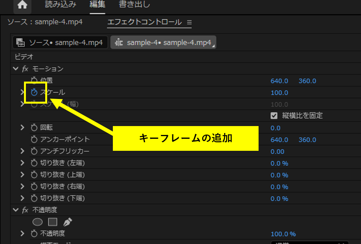Select the ellipse mask tool under 不透明度
This screenshot has height=244, width=361.
(37, 222)
